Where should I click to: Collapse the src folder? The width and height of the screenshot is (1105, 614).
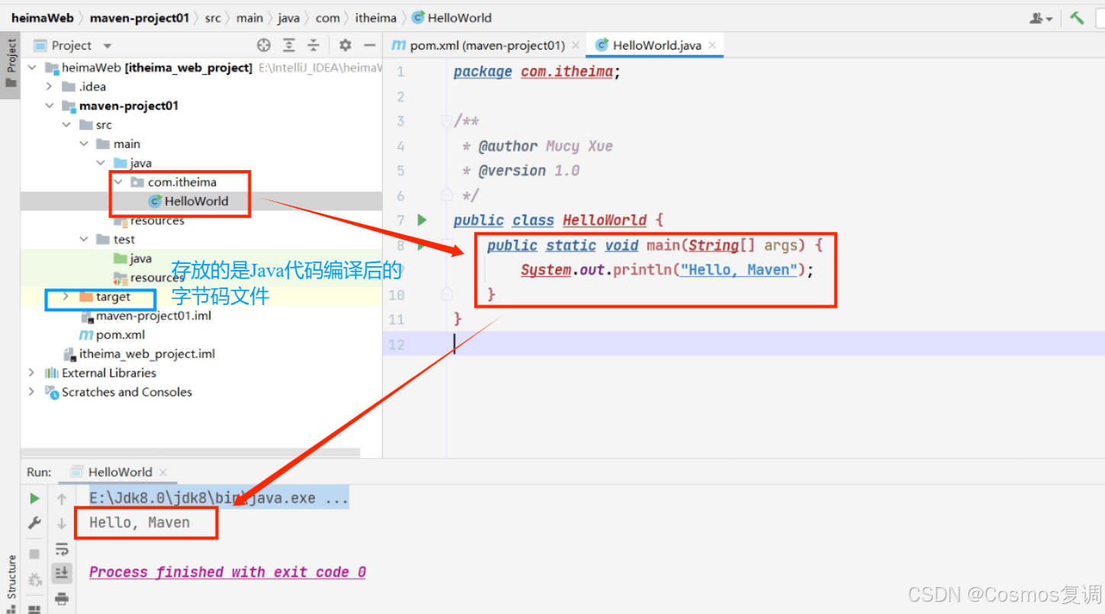click(x=66, y=125)
